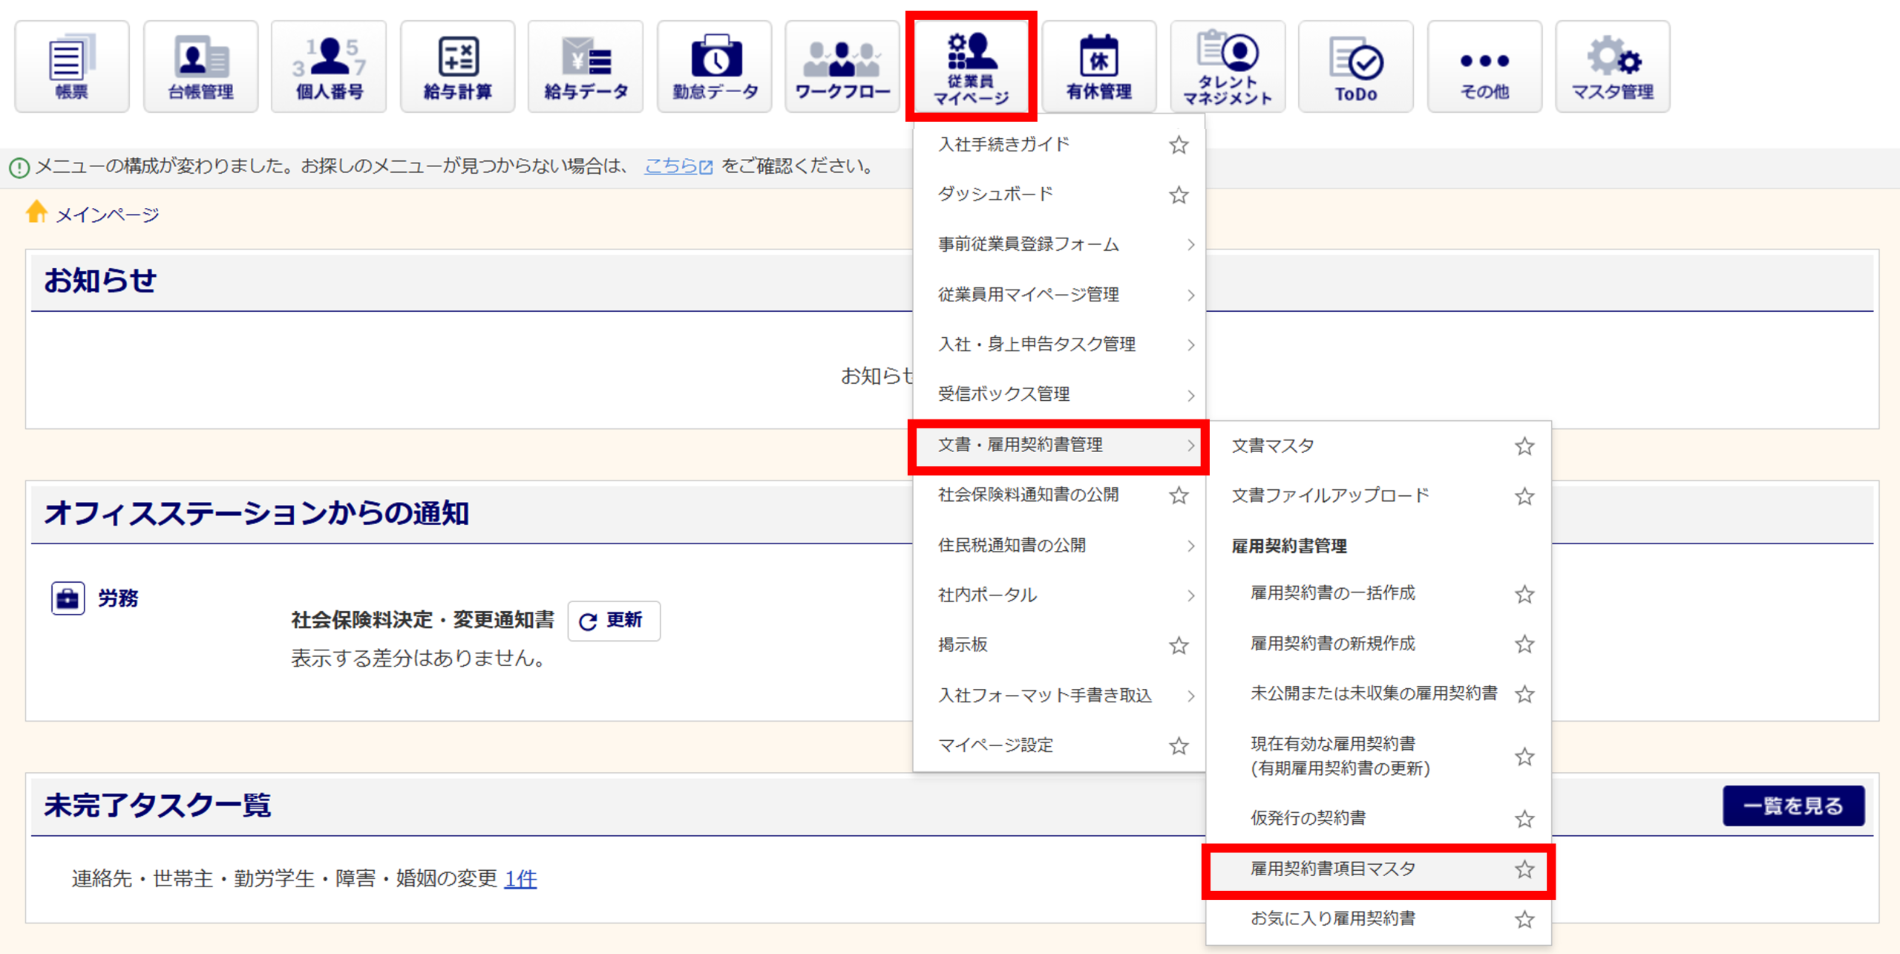Screen dimensions: 1900x954
Task: Toggle favorite star for 文書マスタ
Action: tap(1524, 446)
